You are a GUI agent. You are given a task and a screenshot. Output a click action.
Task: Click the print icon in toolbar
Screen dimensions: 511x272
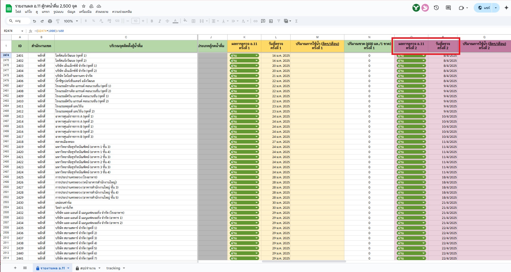click(x=50, y=21)
